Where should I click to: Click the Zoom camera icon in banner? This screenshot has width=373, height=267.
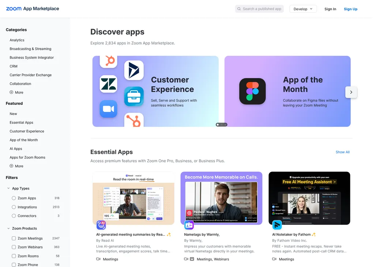pyautogui.click(x=108, y=109)
